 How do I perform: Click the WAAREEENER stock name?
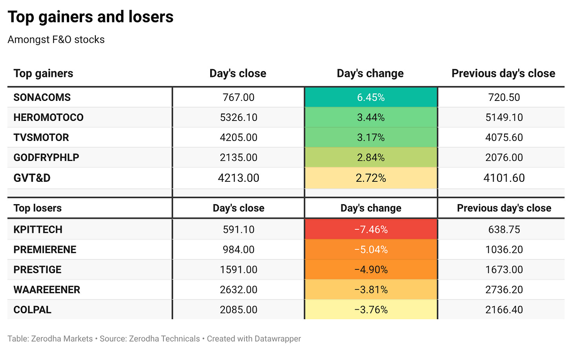47,290
